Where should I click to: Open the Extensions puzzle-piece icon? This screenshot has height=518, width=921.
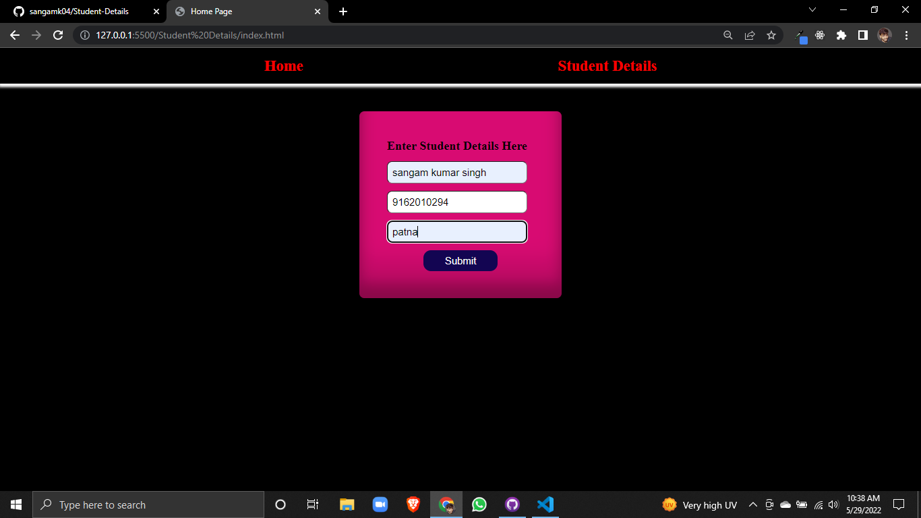point(841,35)
